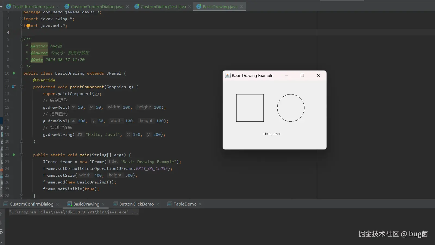Switch to the CustomConfirmDialog run tab
The image size is (435, 245).
[32, 204]
